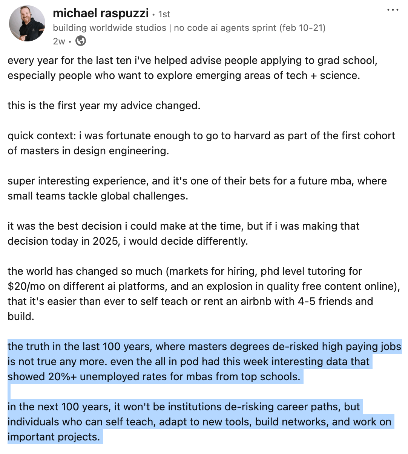Viewport: 408px width, 454px height.
Task: Open michael raspuzzi's profile photo
Action: 27,23
